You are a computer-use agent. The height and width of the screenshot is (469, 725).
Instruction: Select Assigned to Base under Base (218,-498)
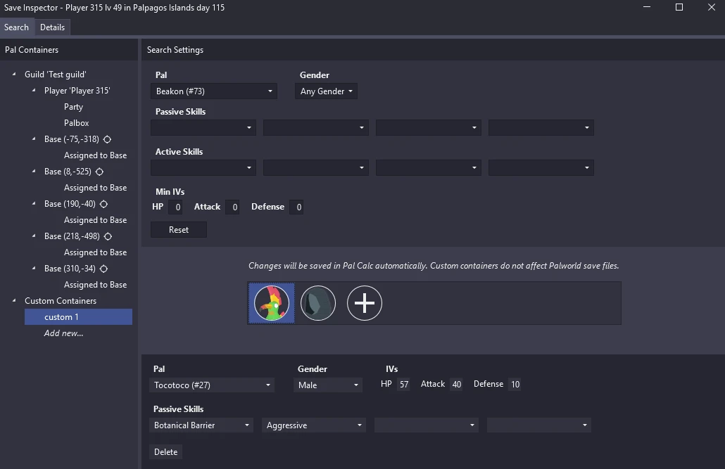click(95, 252)
